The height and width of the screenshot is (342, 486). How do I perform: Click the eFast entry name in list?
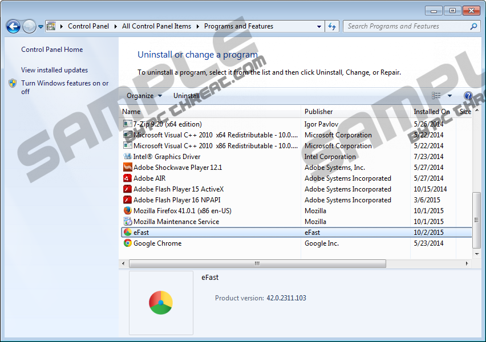pyautogui.click(x=141, y=233)
